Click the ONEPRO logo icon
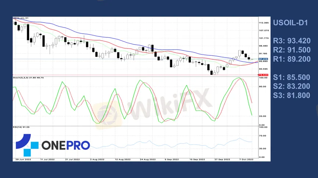Image resolution: width=318 pixels, height=178 pixels. coord(27,145)
